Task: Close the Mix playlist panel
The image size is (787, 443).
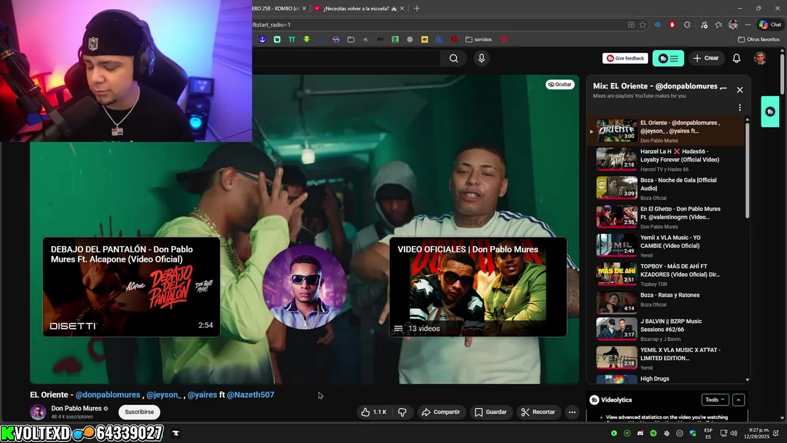Action: 740,90
